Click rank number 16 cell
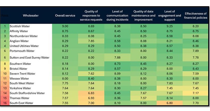This screenshot has width=210, height=111. point(5,103)
